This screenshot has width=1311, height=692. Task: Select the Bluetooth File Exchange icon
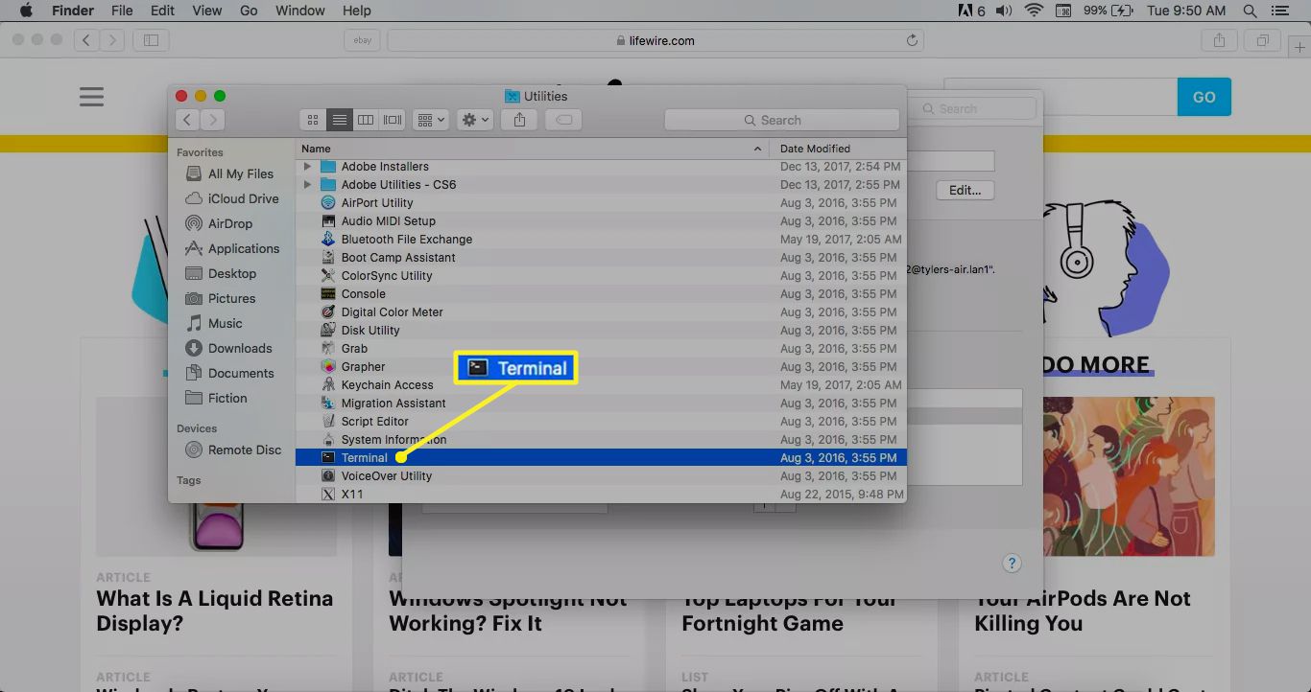[328, 240]
